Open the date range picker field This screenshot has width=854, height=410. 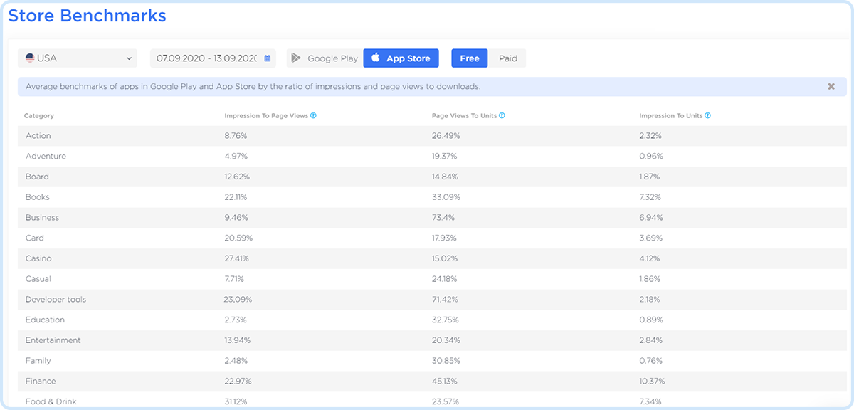(x=206, y=58)
